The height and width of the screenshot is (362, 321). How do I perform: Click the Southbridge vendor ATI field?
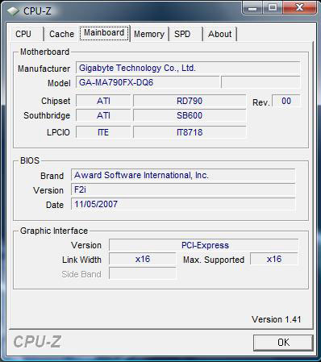[x=103, y=115]
